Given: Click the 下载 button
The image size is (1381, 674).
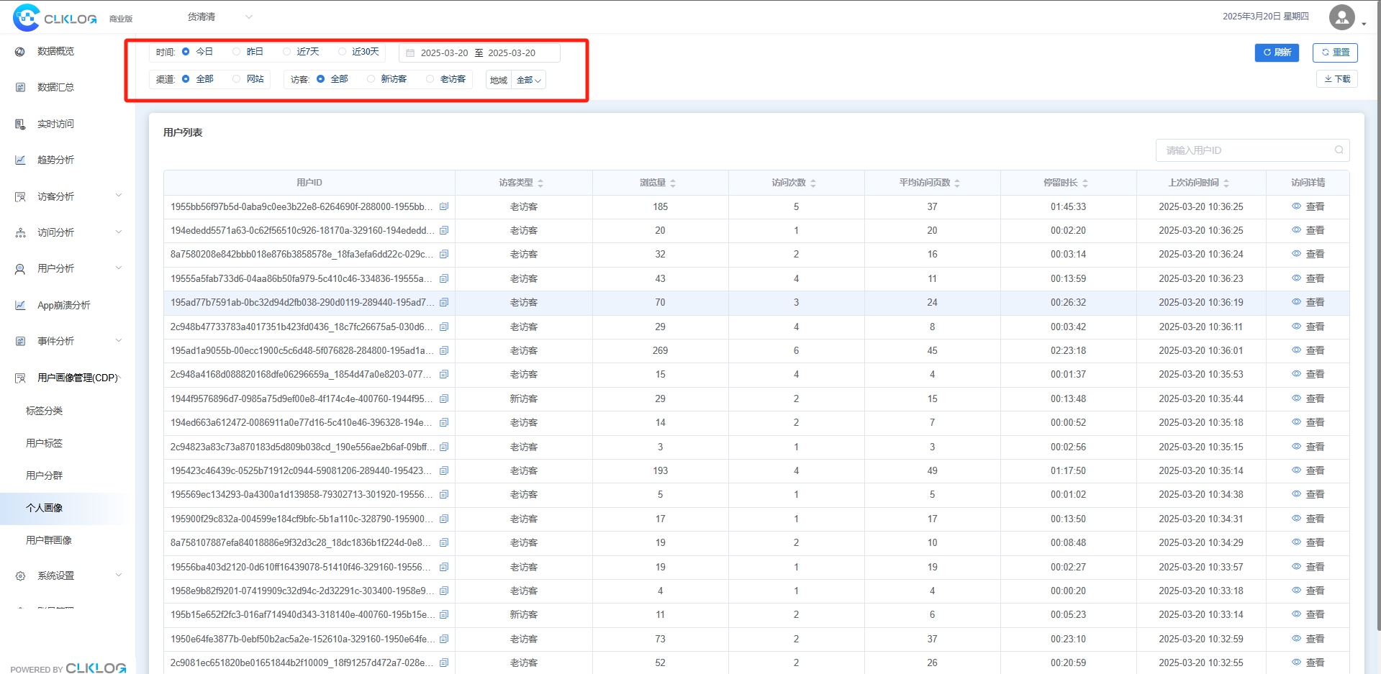Looking at the screenshot, I should pos(1337,79).
